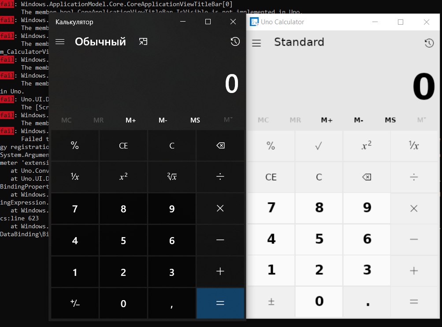Click digit 7 in Калькулятор window

75,208
